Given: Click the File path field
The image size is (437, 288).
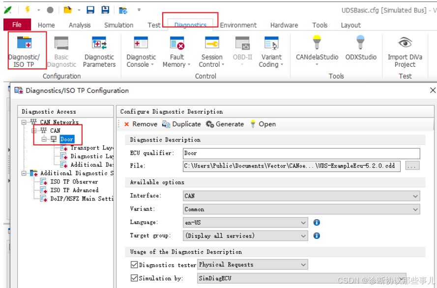Looking at the screenshot, I should [291, 166].
